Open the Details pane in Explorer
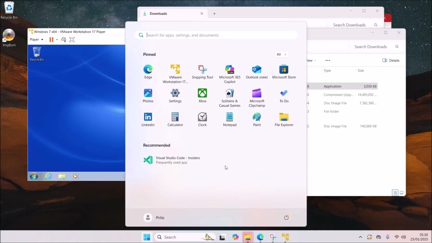432x243 pixels. tap(391, 60)
